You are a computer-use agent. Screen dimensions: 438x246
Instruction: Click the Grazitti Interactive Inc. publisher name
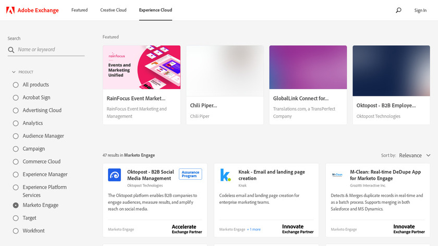[x=368, y=186]
